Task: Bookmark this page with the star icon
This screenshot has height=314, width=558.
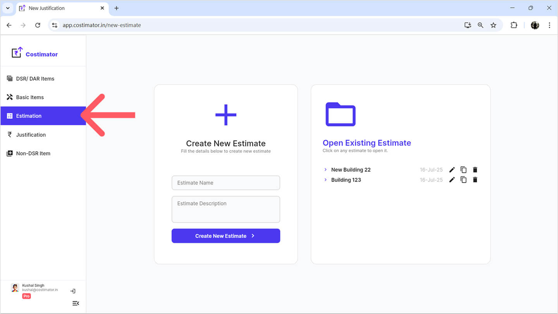Action: click(x=493, y=25)
